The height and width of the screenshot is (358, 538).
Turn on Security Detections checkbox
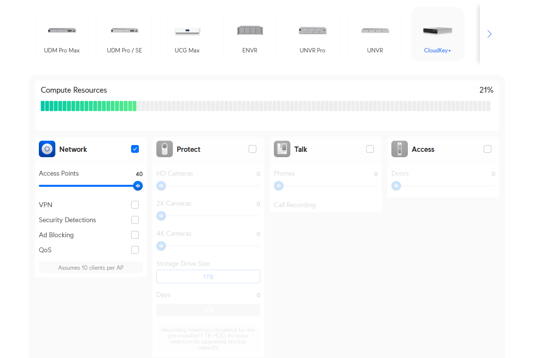135,220
